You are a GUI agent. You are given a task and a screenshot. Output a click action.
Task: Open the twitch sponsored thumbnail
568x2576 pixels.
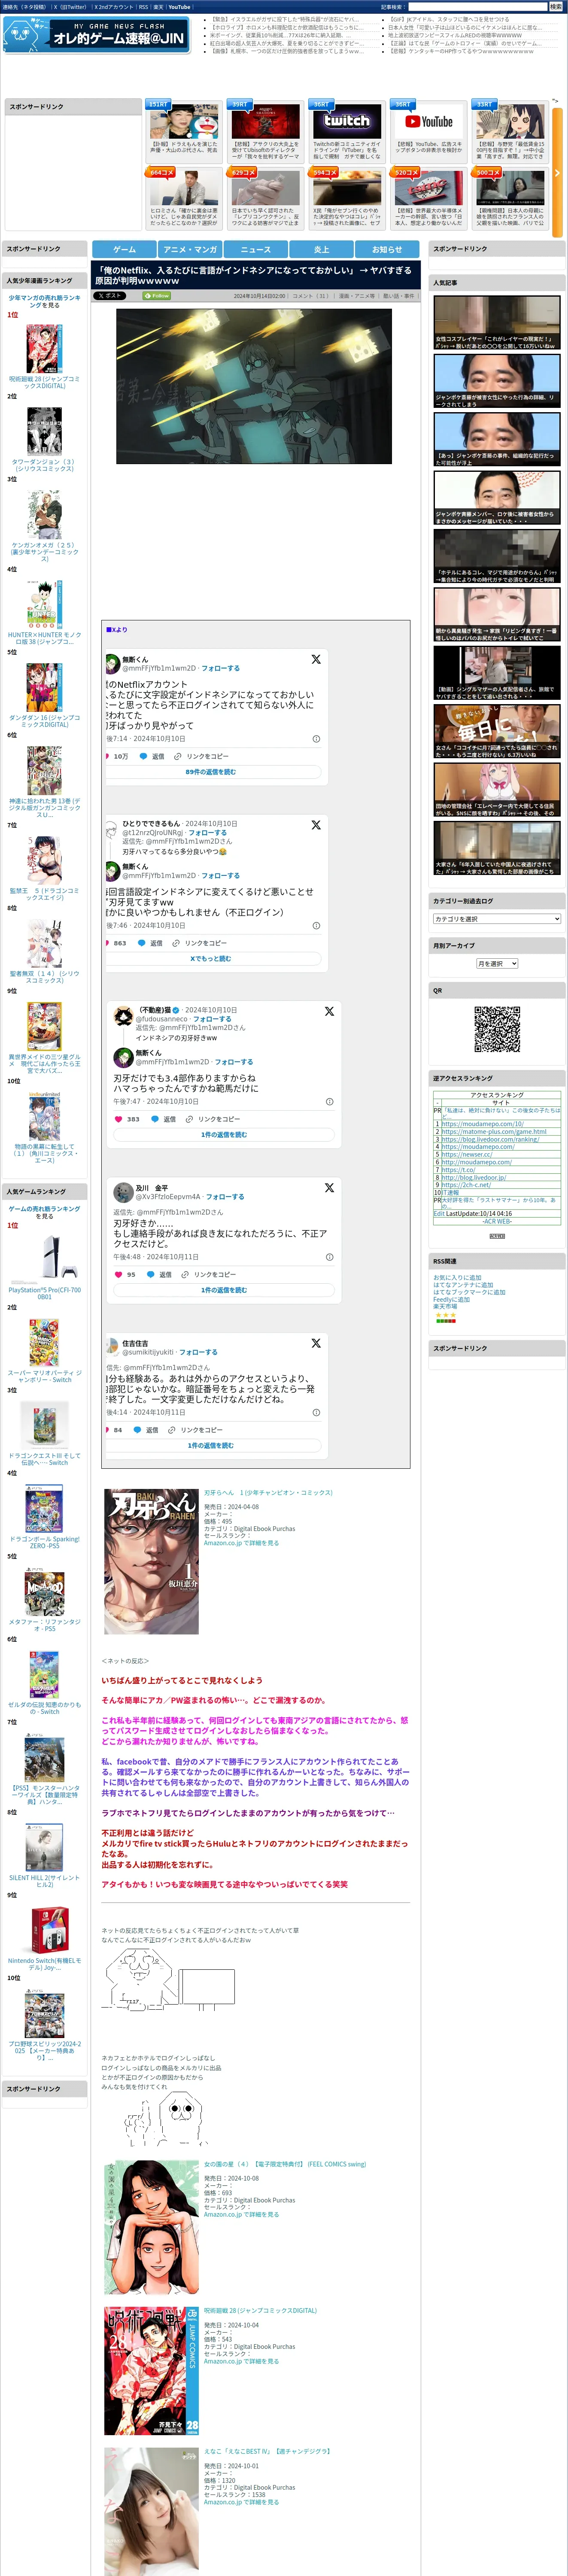point(346,122)
